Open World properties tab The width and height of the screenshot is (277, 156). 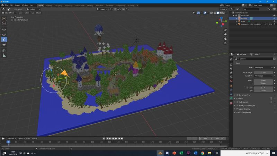coord(231,81)
